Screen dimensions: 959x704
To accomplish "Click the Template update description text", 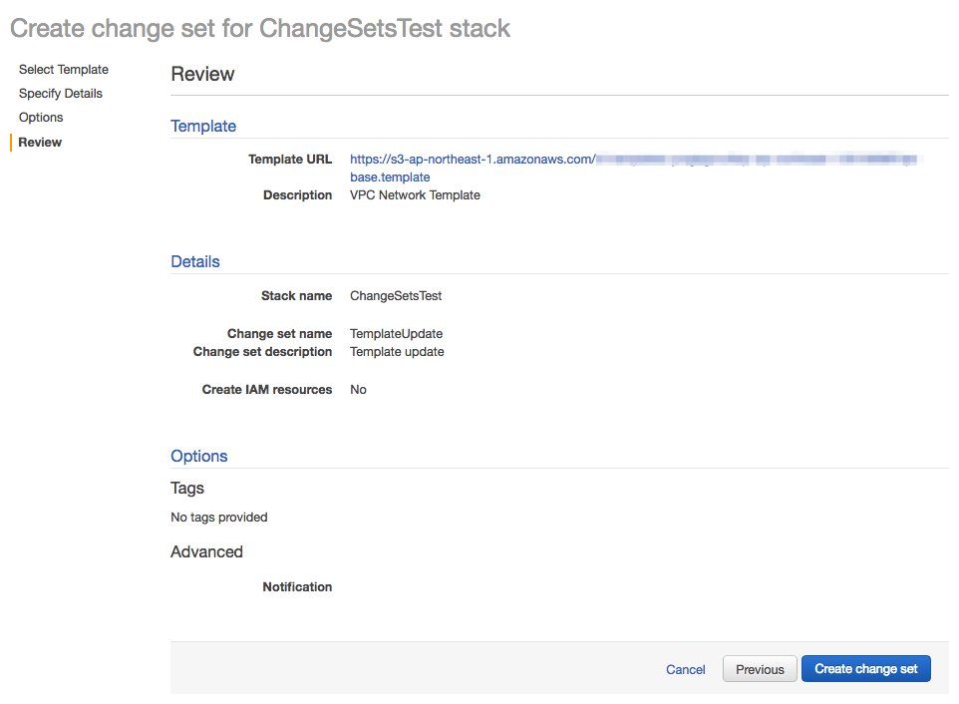I will click(396, 351).
